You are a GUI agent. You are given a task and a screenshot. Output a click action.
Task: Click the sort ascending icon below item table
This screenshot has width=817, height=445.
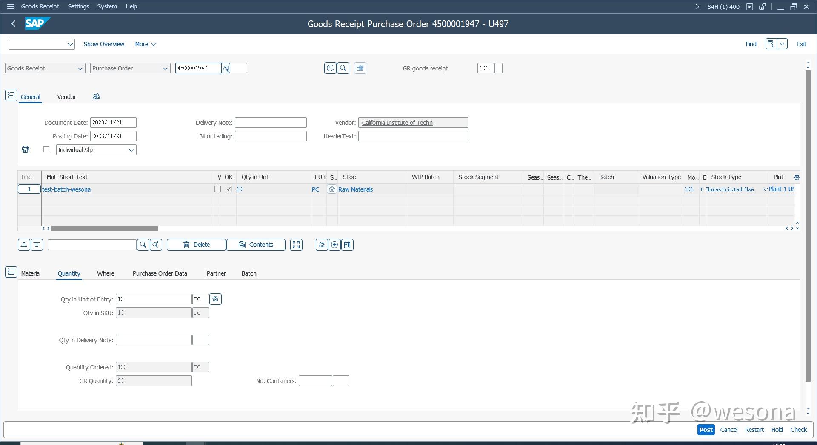pos(24,245)
